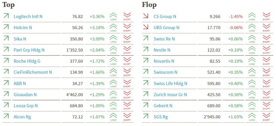
Task: Open the Logitech Intl N stock link
Action: coord(28,17)
